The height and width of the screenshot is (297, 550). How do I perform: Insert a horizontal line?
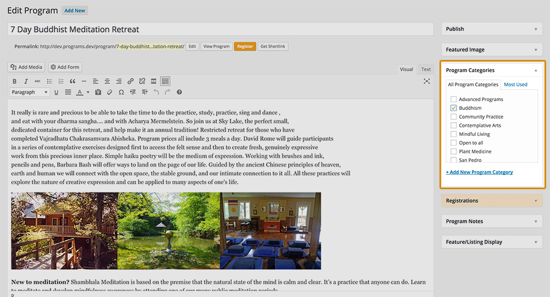(84, 81)
